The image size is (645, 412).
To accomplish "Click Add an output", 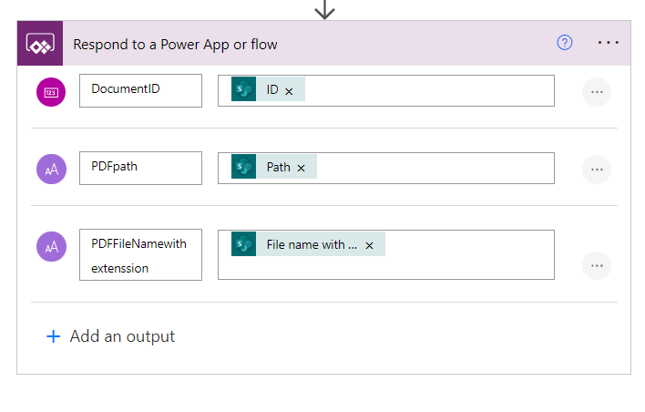I will 111,336.
